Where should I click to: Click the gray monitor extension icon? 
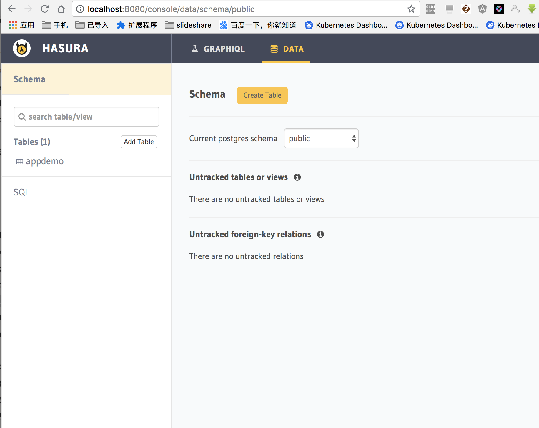click(450, 9)
